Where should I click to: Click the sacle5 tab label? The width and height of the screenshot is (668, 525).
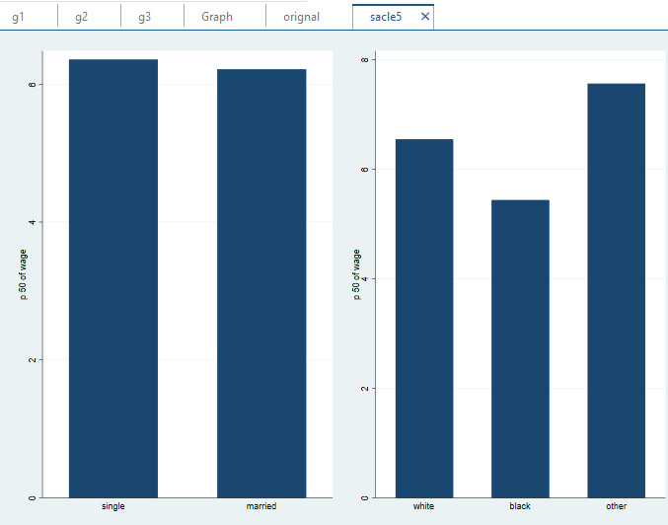click(386, 17)
